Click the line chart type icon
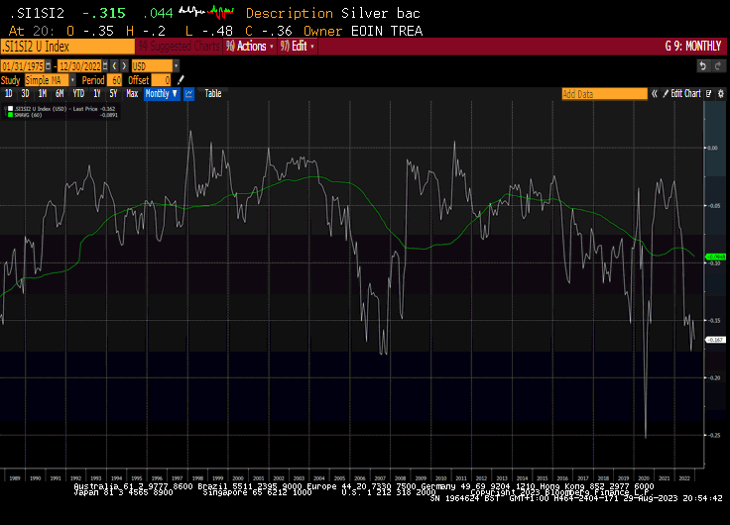 pyautogui.click(x=188, y=93)
